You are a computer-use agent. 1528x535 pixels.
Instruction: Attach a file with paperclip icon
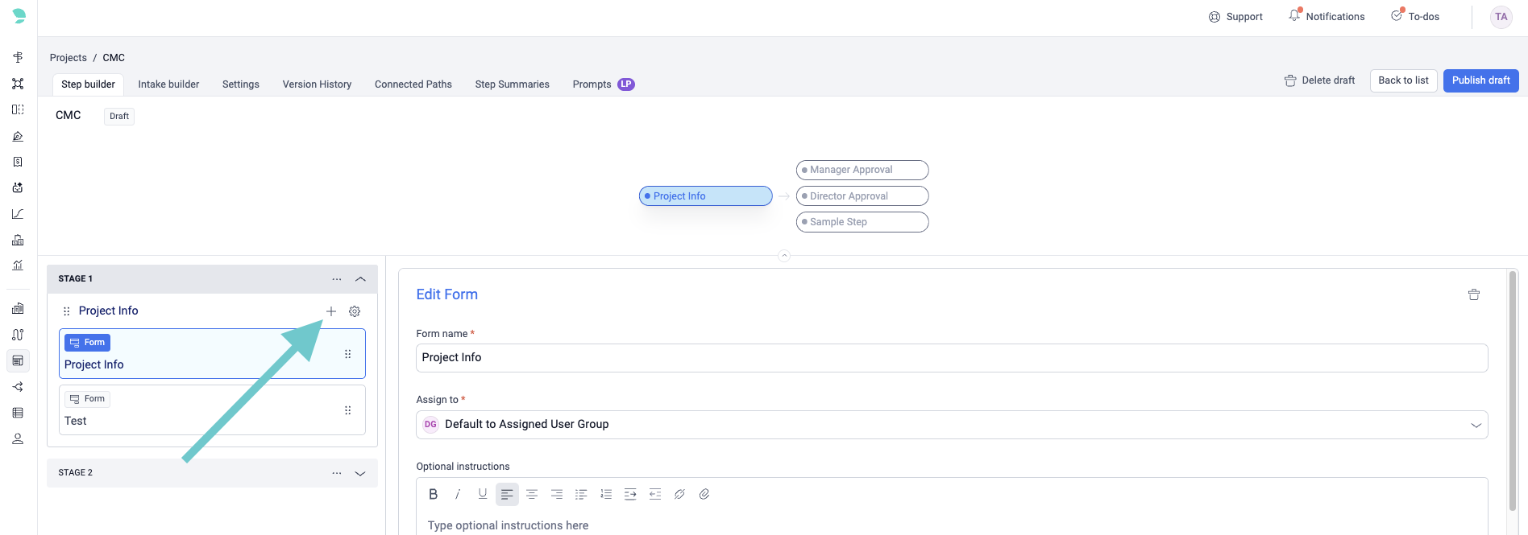[x=704, y=494]
